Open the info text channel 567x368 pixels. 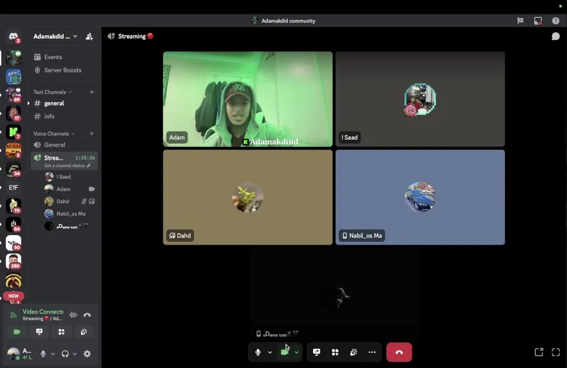49,117
